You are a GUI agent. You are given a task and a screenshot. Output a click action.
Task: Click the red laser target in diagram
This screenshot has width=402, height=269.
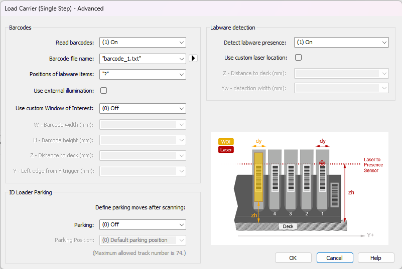coord(322,163)
